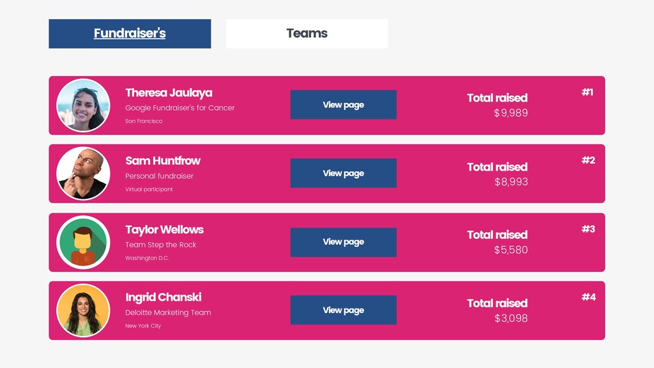Screen dimensions: 654x368
Task: Open Ingrid Chanski's profile photo
Action: pos(84,310)
